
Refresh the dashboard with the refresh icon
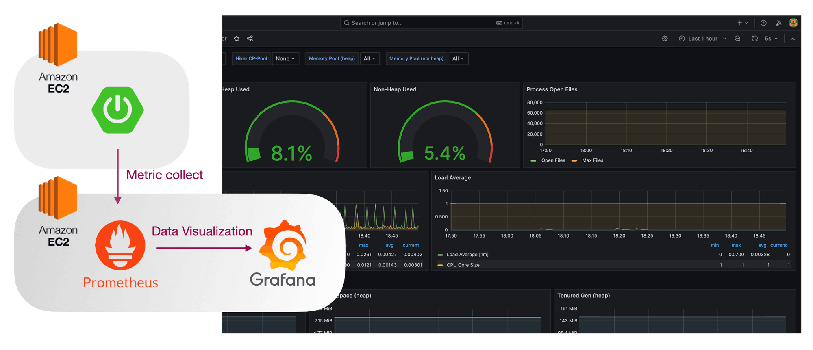[x=754, y=39]
